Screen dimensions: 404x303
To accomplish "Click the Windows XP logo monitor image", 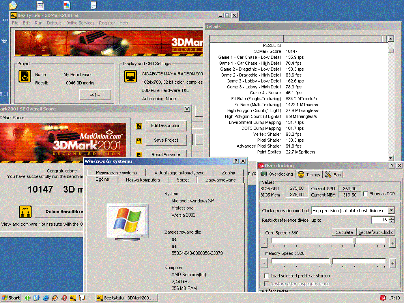I will [127, 222].
